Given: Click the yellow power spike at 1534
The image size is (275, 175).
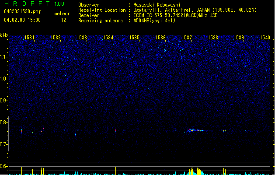Looking at the screenshot, I should [116, 171].
